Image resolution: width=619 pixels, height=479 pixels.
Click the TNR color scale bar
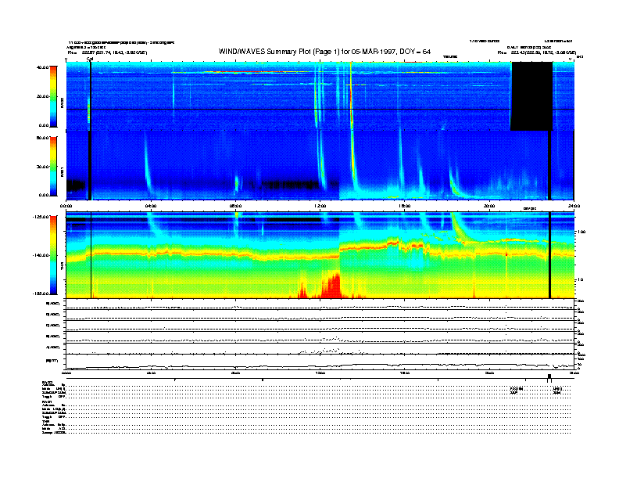click(53, 255)
